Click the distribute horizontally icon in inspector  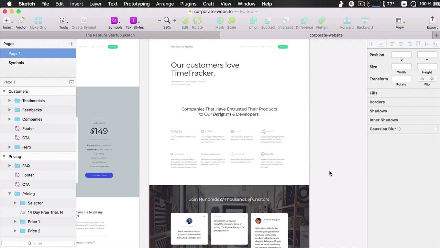[372, 44]
